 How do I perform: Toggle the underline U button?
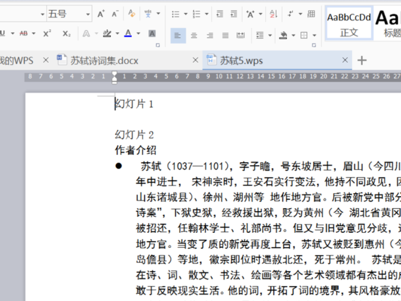(3, 33)
